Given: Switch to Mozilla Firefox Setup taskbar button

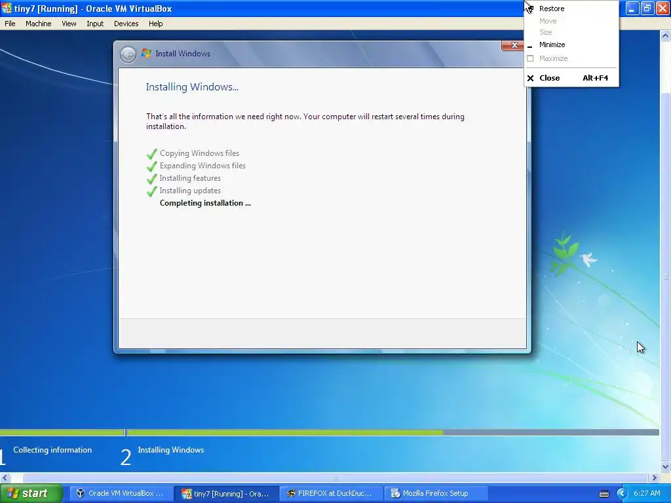Looking at the screenshot, I should coord(436,494).
